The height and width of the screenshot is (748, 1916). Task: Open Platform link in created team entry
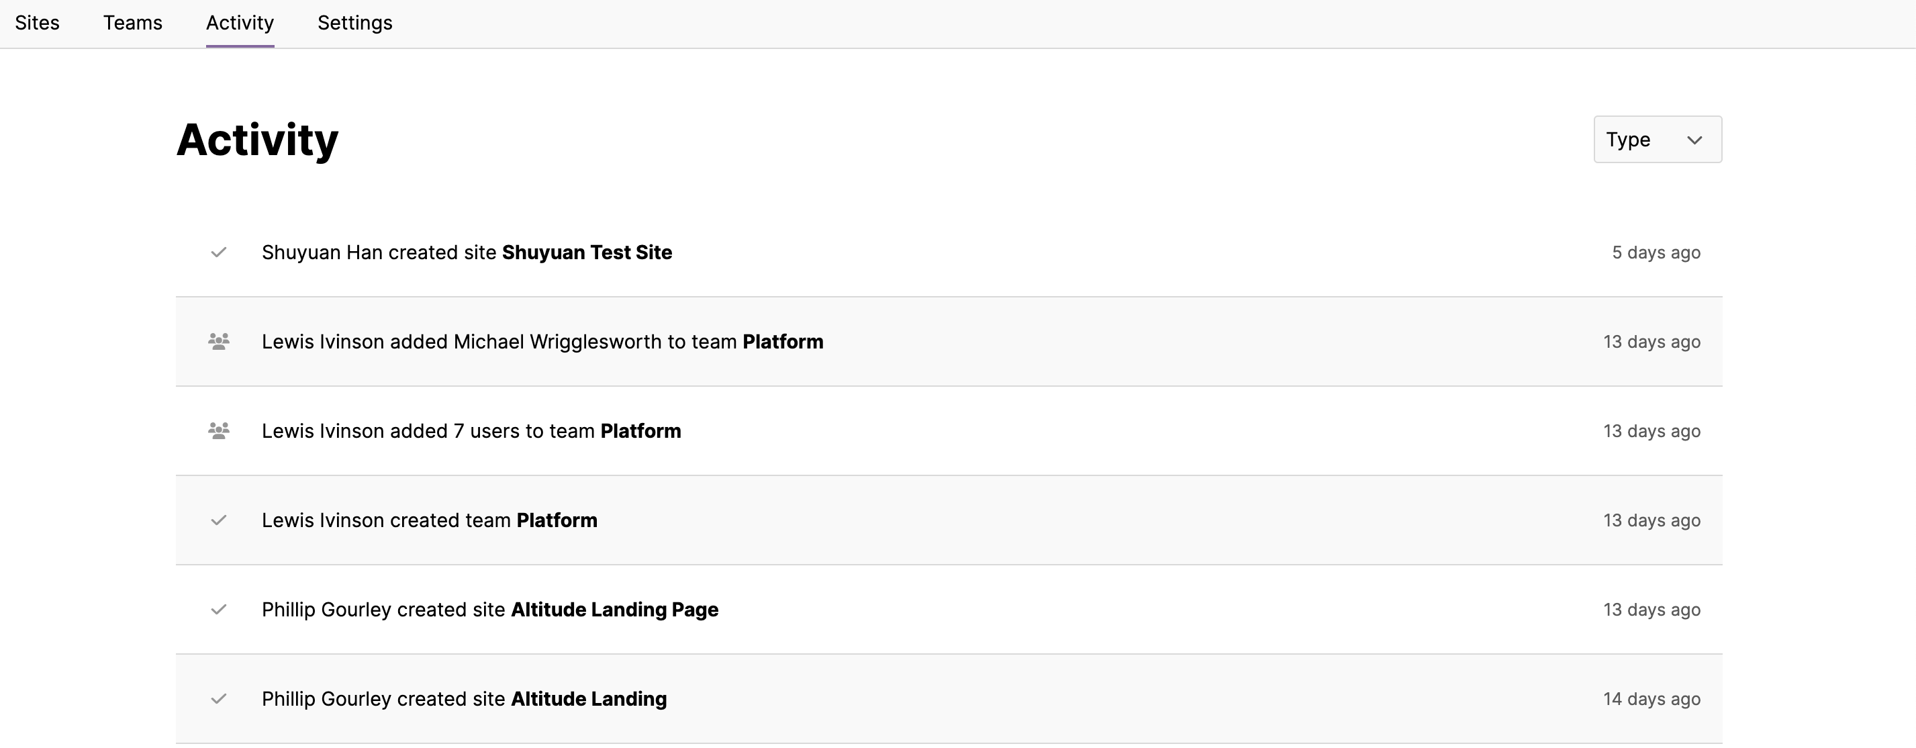557,520
